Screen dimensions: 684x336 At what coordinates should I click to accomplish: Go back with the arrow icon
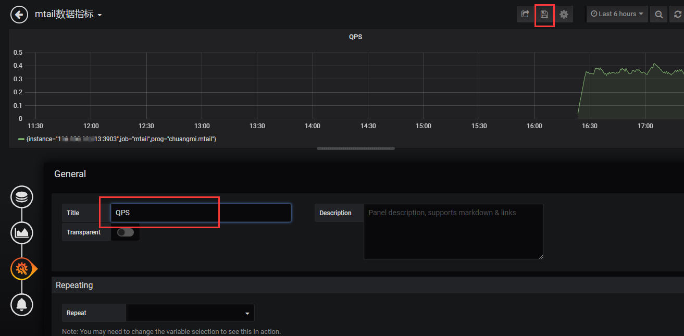(19, 15)
